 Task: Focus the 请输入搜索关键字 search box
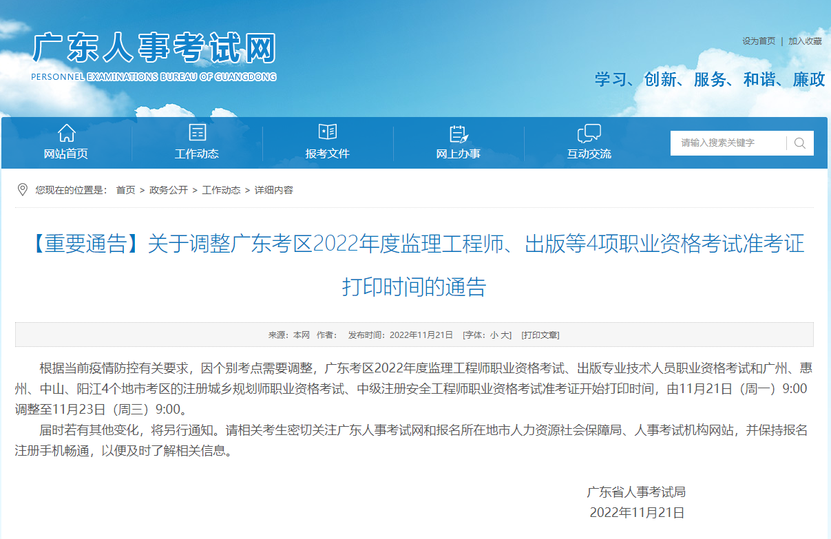pos(728,143)
